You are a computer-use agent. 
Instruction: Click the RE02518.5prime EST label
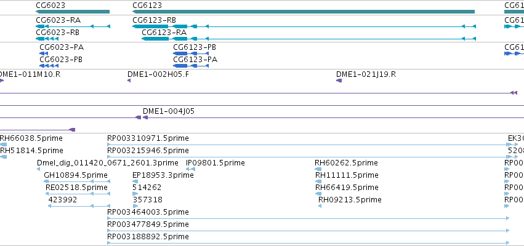pyautogui.click(x=76, y=188)
